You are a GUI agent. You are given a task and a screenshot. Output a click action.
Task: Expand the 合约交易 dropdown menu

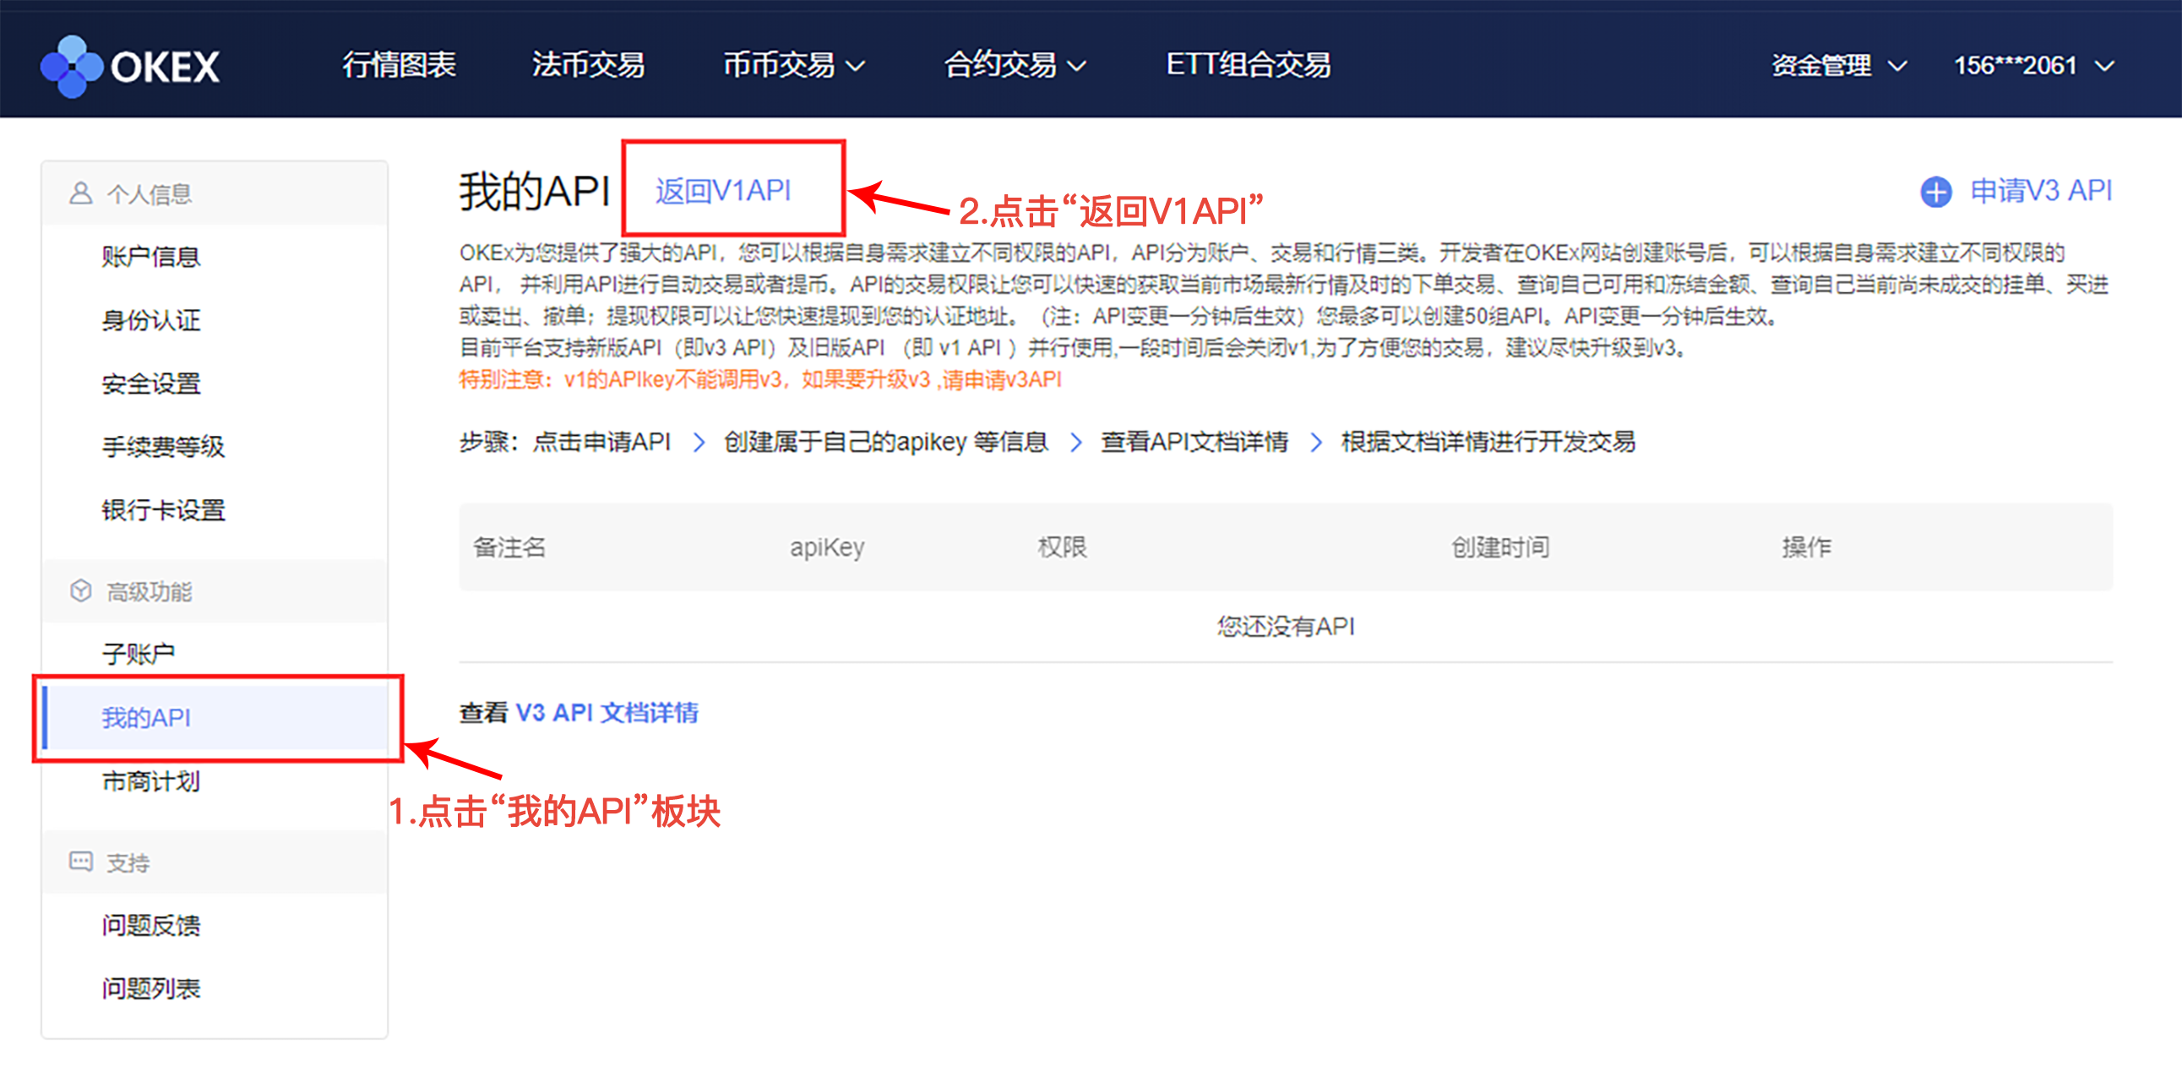tap(1015, 64)
